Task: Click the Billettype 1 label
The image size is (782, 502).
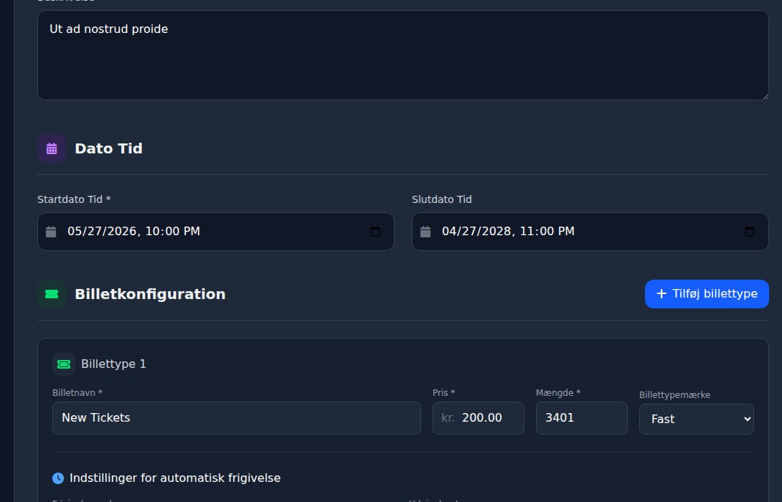Action: (113, 364)
